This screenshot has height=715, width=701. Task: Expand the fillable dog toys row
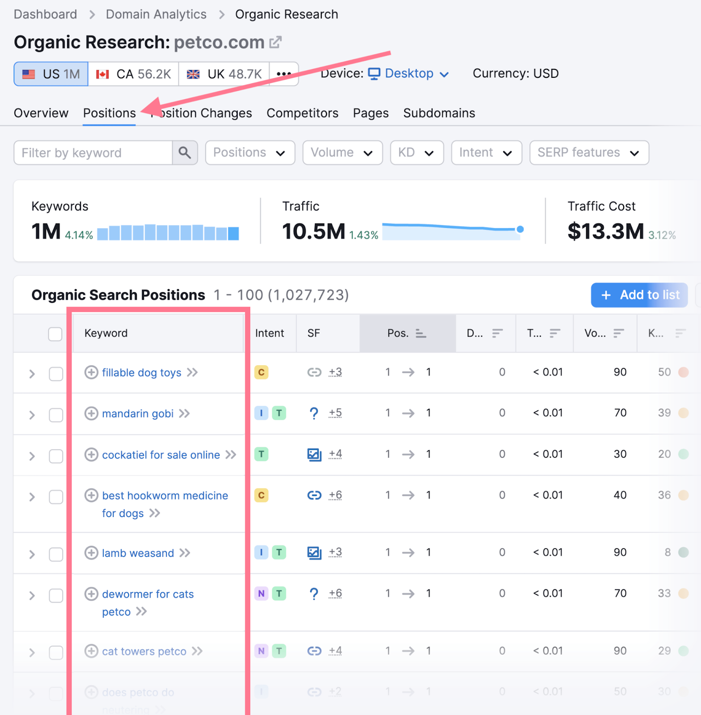pos(32,374)
